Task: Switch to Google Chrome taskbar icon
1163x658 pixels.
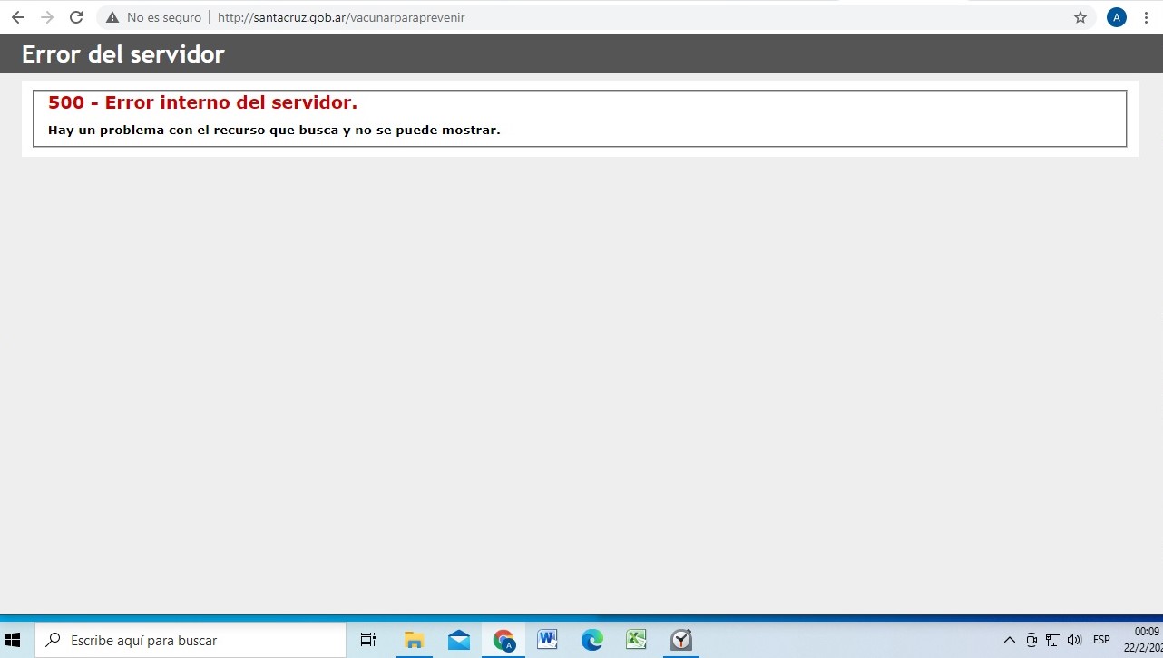Action: pos(503,640)
